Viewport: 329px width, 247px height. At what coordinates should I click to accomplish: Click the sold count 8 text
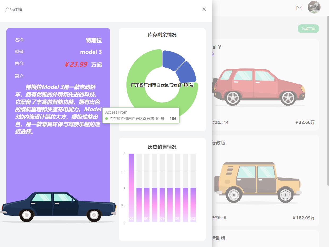219,218
